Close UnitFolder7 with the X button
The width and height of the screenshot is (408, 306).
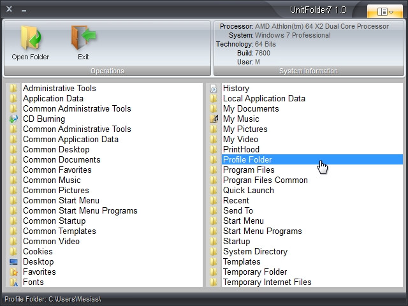tap(9, 9)
